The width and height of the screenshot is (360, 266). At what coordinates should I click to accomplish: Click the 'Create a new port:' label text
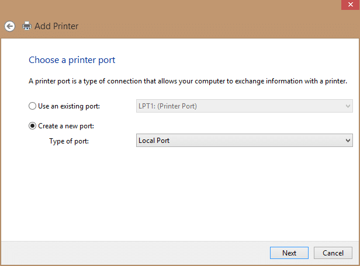click(66, 126)
